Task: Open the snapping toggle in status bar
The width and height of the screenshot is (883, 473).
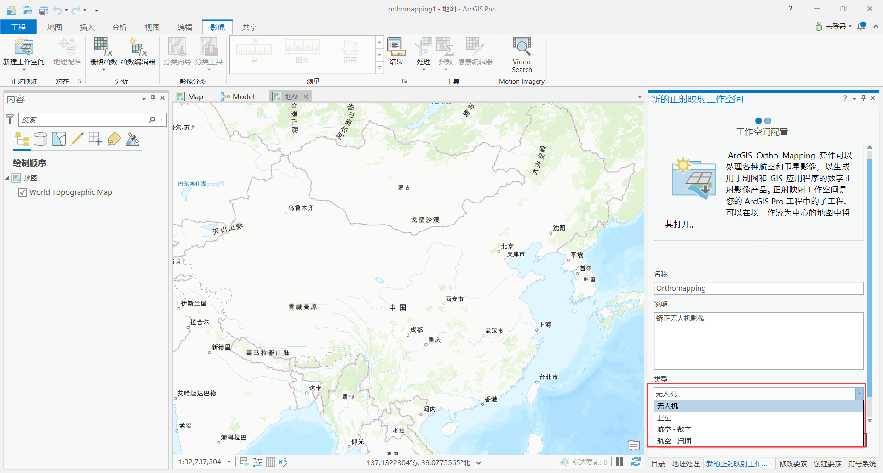Action: tap(257, 462)
